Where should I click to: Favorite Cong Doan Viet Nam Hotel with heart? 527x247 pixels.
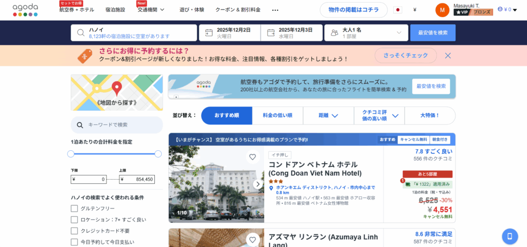pyautogui.click(x=252, y=157)
